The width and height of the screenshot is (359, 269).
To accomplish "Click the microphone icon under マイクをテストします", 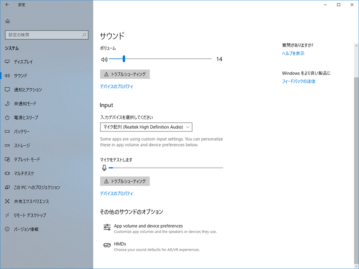I will click(104, 168).
